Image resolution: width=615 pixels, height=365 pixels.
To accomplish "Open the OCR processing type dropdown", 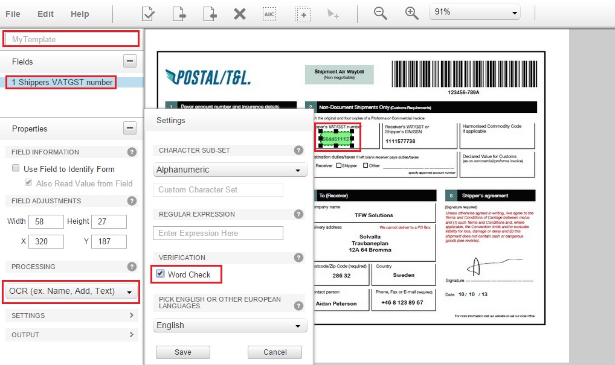I will point(71,291).
